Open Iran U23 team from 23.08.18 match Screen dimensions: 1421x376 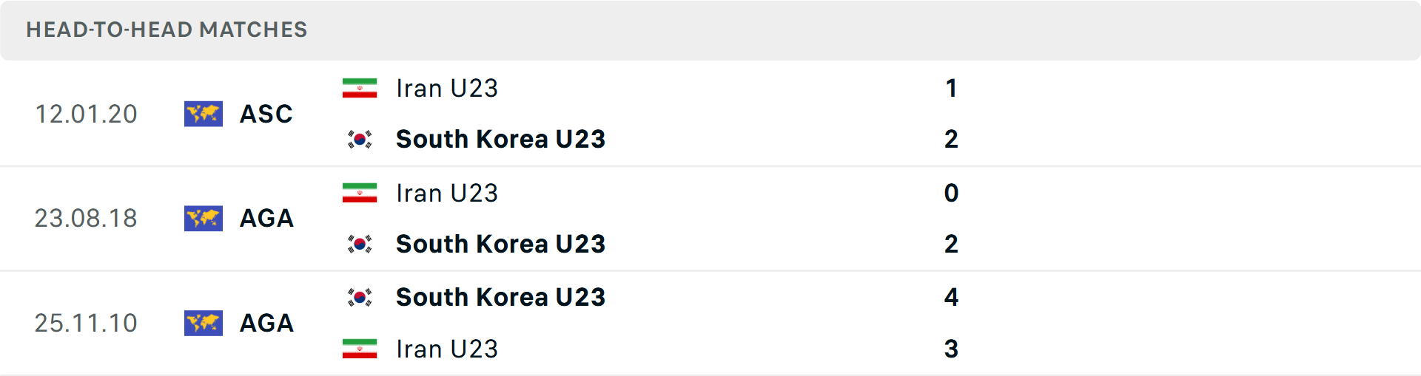(x=446, y=193)
